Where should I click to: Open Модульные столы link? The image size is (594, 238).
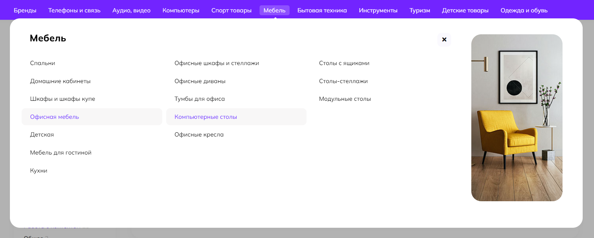345,99
